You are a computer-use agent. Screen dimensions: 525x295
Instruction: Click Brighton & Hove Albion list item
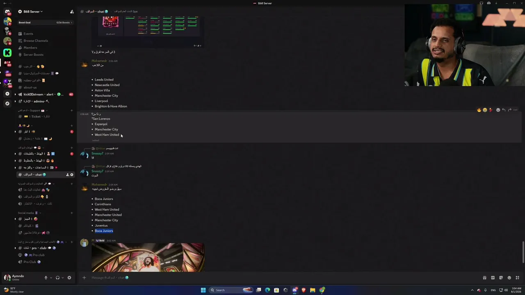coord(111,107)
